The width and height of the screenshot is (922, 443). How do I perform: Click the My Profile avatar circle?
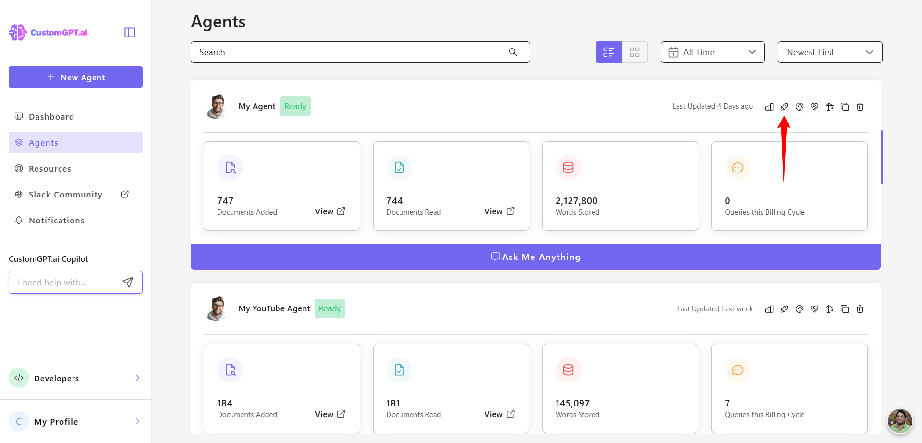pyautogui.click(x=19, y=421)
